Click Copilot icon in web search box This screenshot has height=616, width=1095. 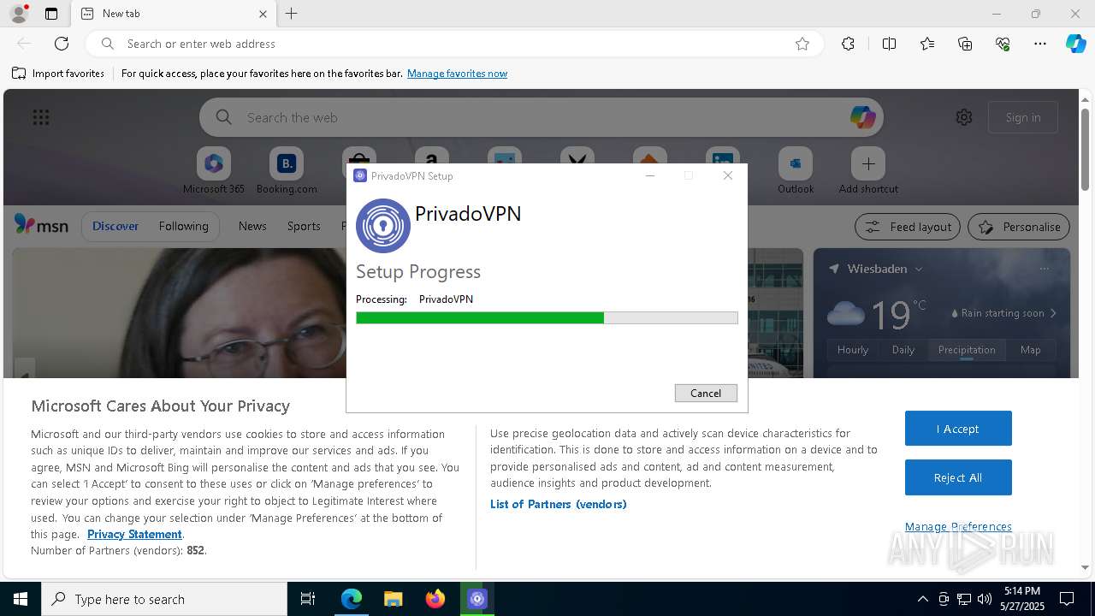click(x=862, y=117)
